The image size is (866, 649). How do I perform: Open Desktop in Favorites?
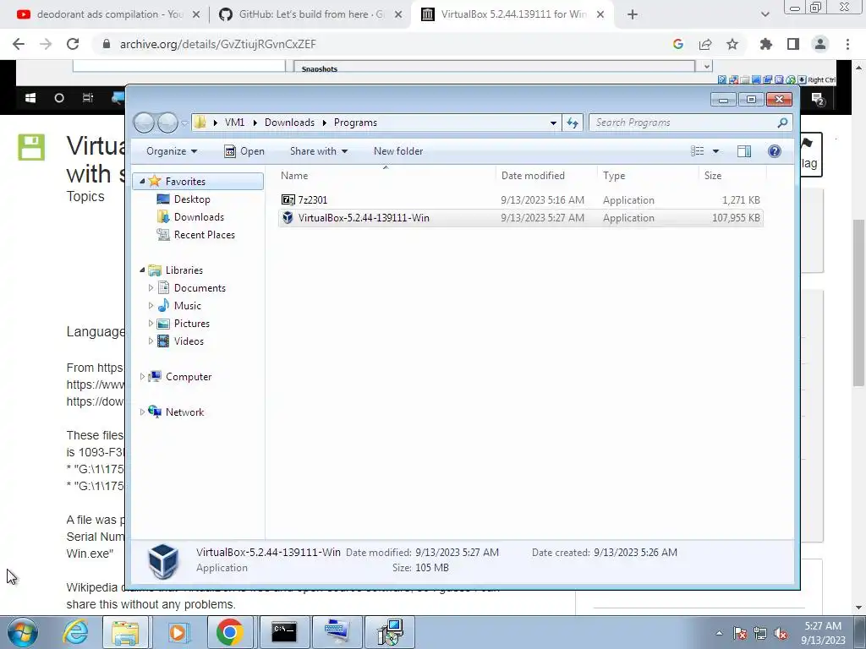[192, 199]
